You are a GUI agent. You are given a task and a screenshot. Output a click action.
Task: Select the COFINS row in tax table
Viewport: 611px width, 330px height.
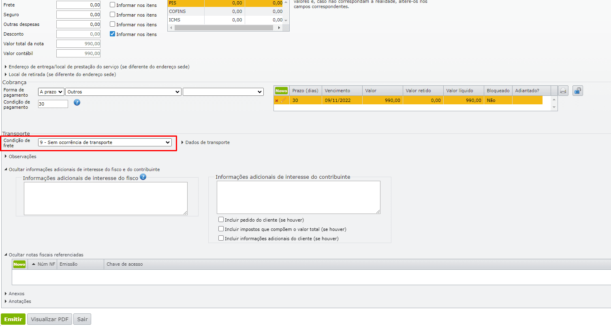[225, 11]
